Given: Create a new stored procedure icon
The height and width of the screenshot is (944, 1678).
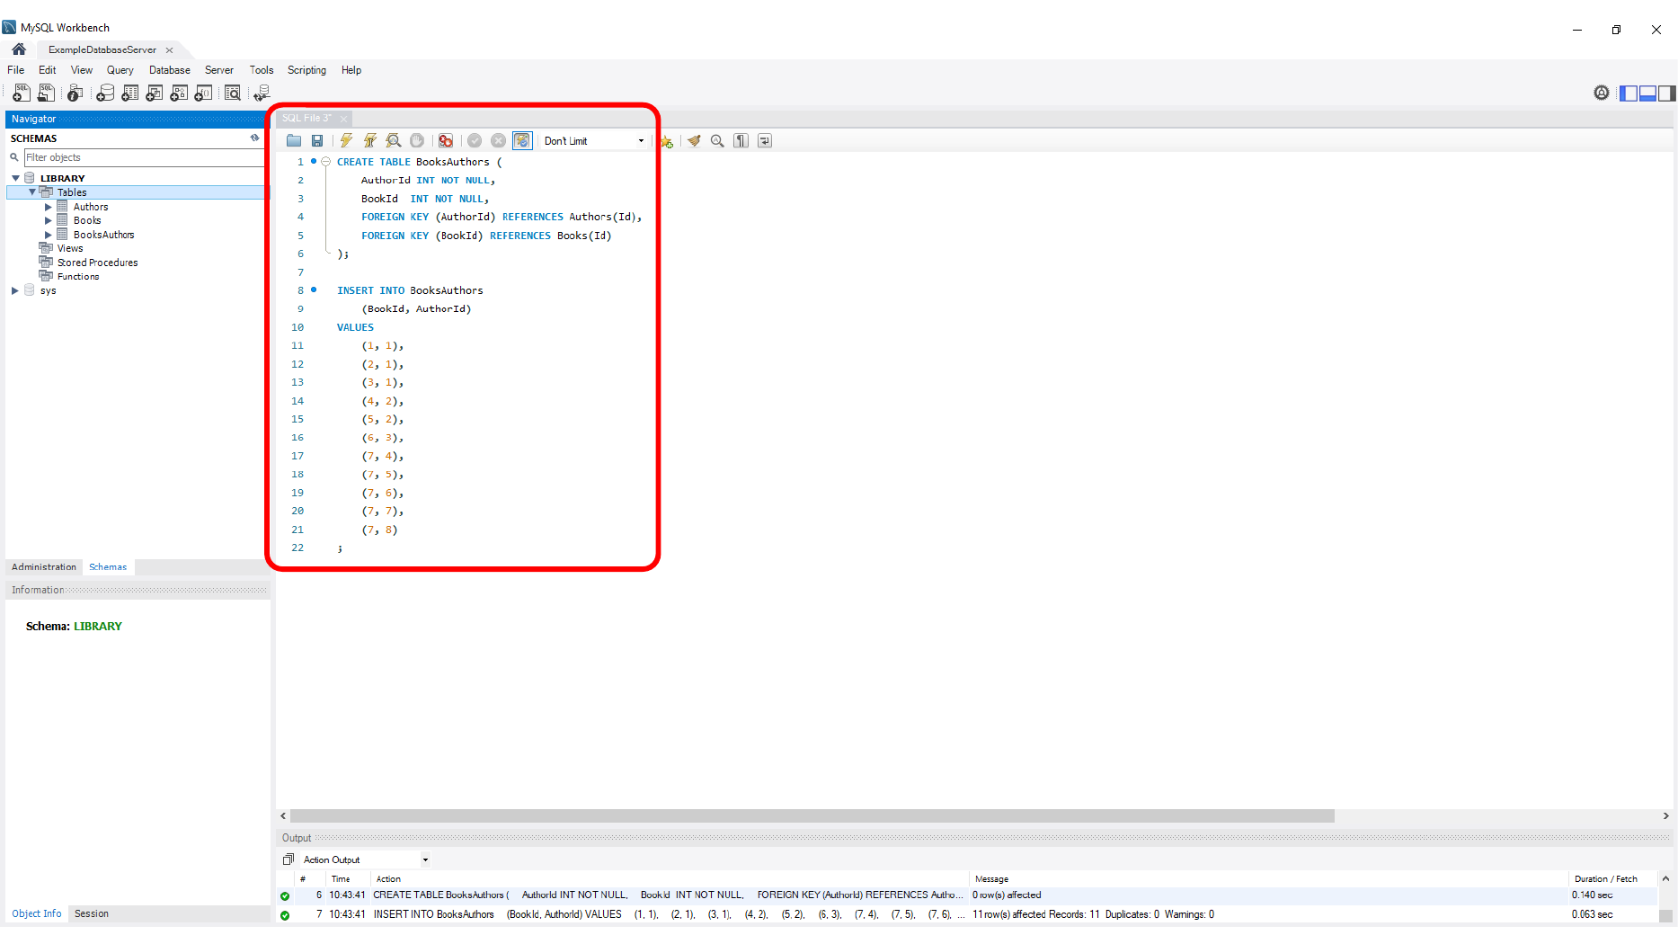Looking at the screenshot, I should [179, 93].
